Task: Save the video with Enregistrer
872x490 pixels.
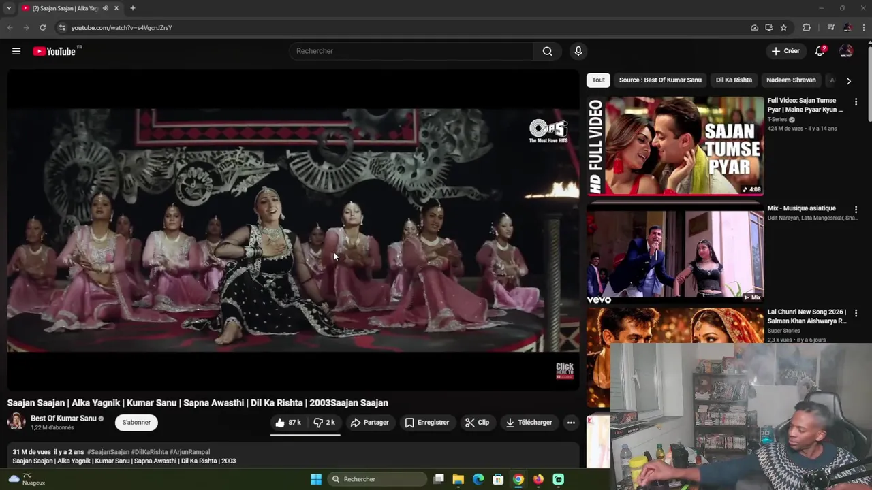Action: 427,423
